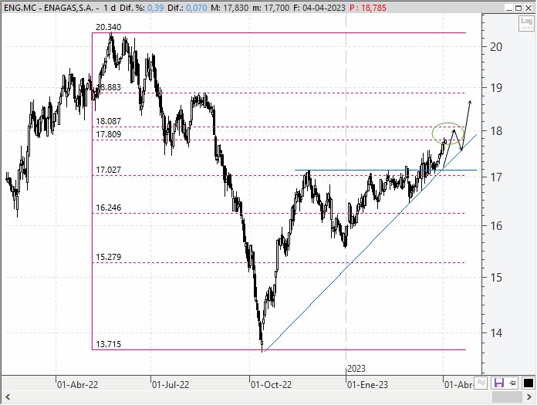Click the price axis value 15
The width and height of the screenshot is (537, 405).
(496, 277)
